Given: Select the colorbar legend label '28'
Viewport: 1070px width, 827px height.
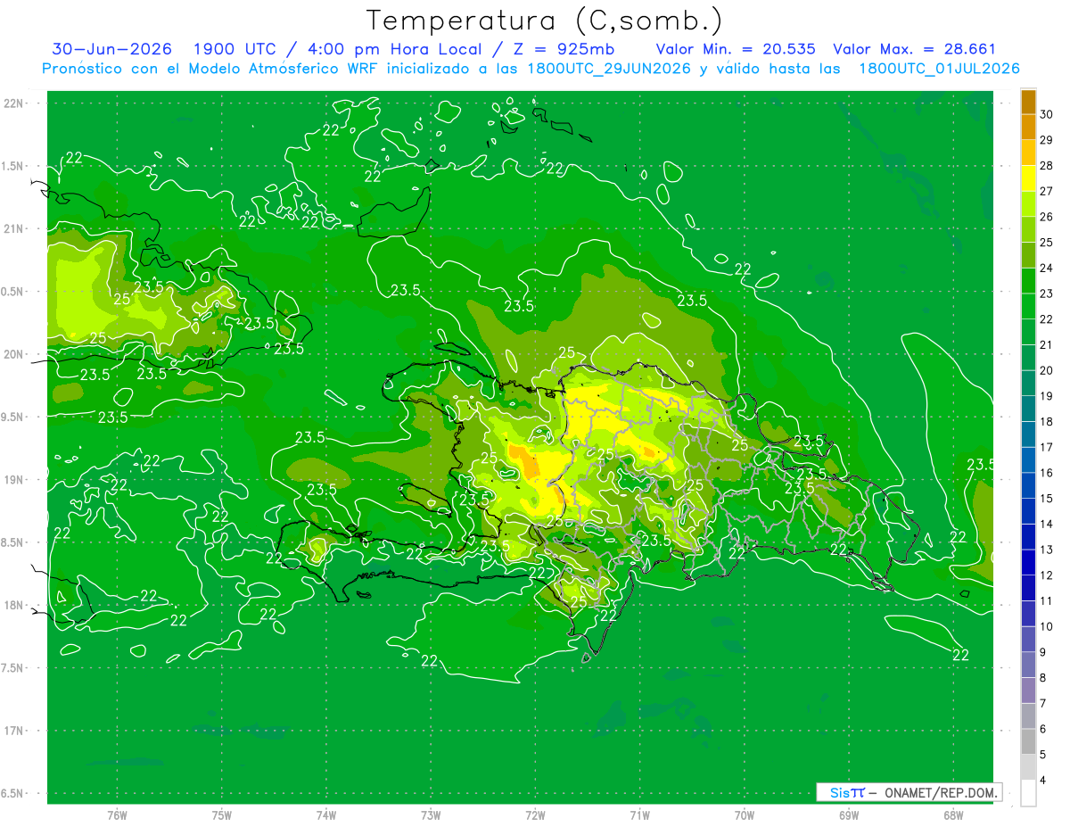Looking at the screenshot, I should 1046,165.
